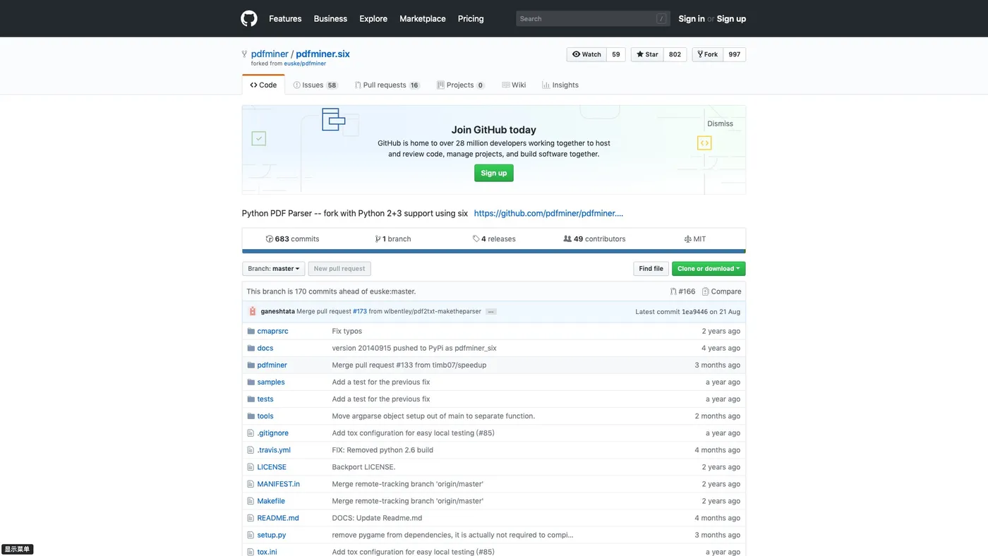Screen dimensions: 988x556
Task: Click the tests folder icon
Action: (x=251, y=399)
